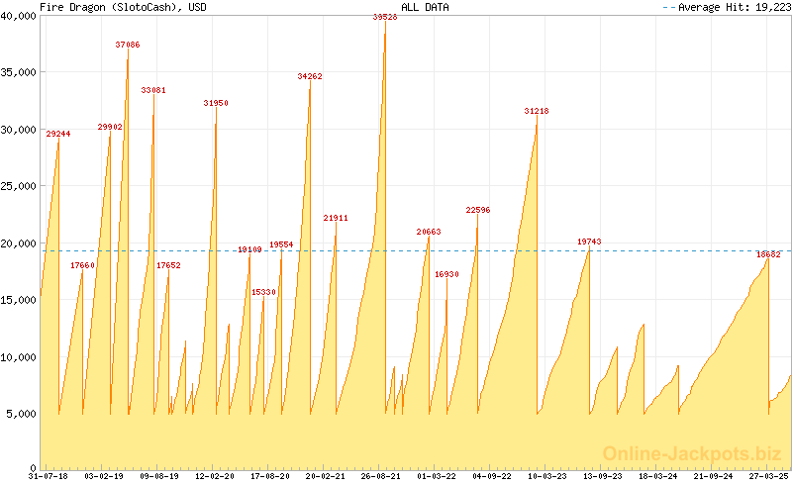
Task: Select the 22596 hit label
Action: (x=478, y=210)
